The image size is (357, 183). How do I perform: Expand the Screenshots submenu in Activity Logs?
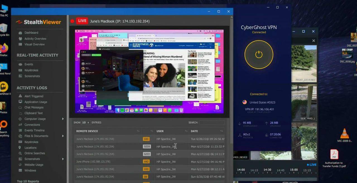[63, 159]
